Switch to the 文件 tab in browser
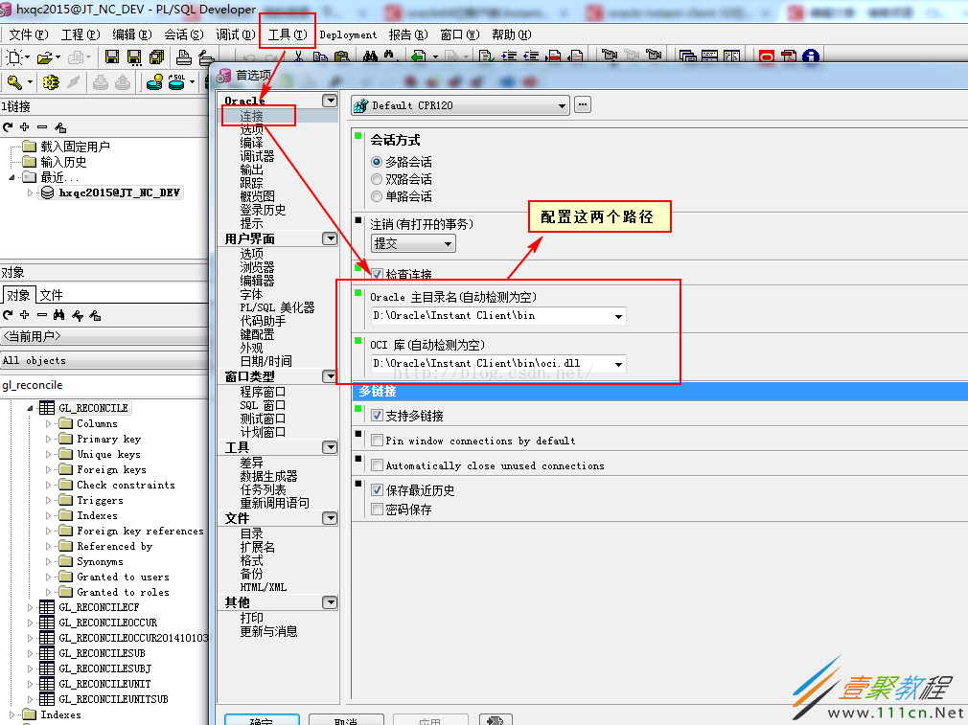The width and height of the screenshot is (968, 725). tap(51, 295)
